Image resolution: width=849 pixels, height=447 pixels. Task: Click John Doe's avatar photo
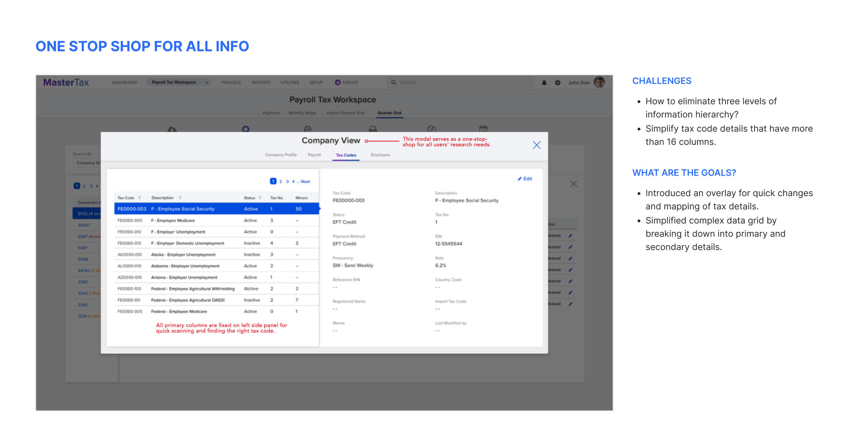click(x=599, y=83)
